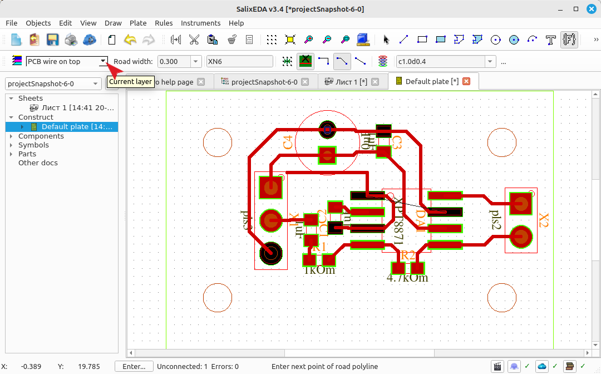Click the ellipsis button beside via dropdown
The height and width of the screenshot is (374, 601).
coord(504,62)
